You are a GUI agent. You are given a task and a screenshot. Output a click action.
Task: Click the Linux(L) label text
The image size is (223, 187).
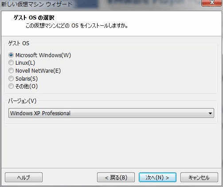[x=25, y=63]
